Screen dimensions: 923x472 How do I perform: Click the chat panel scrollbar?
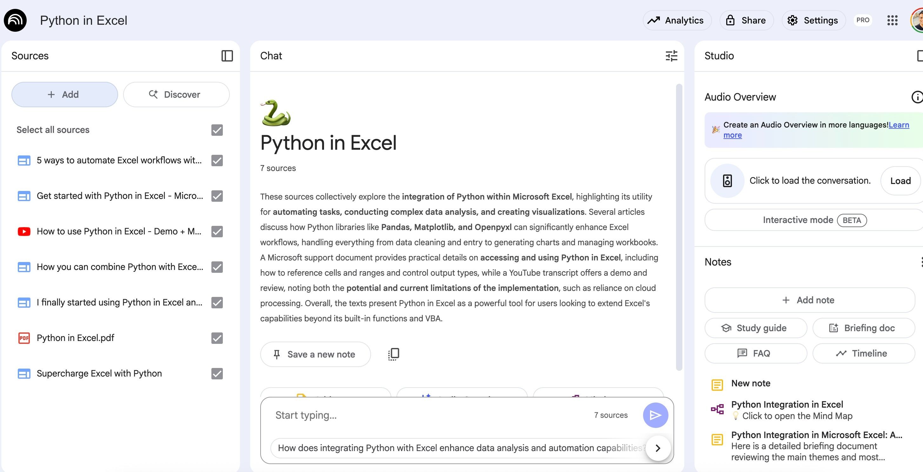tap(679, 227)
